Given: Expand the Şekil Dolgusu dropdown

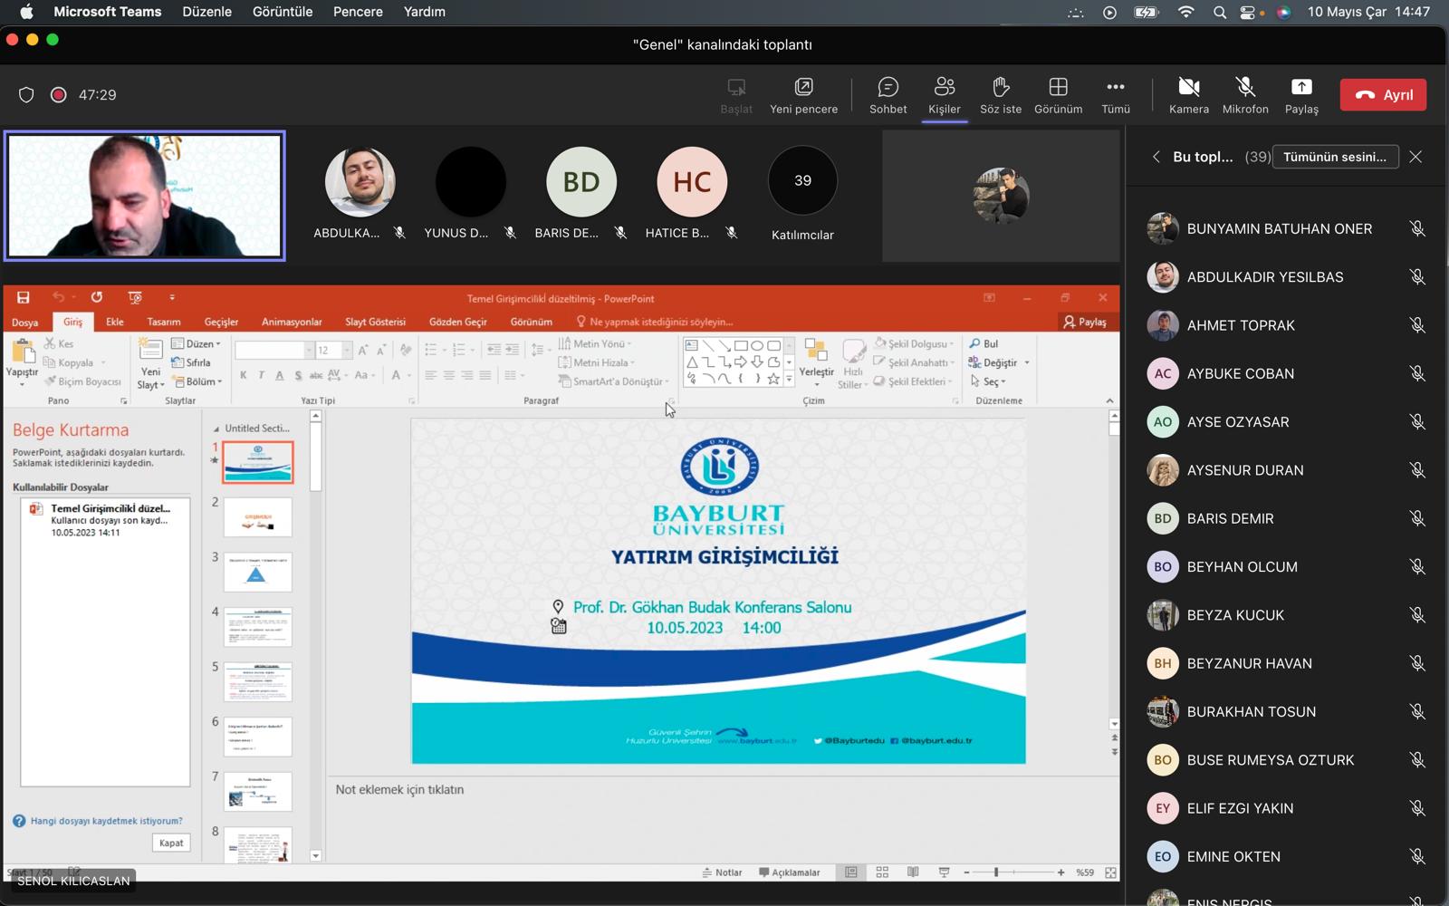Looking at the screenshot, I should coord(954,344).
